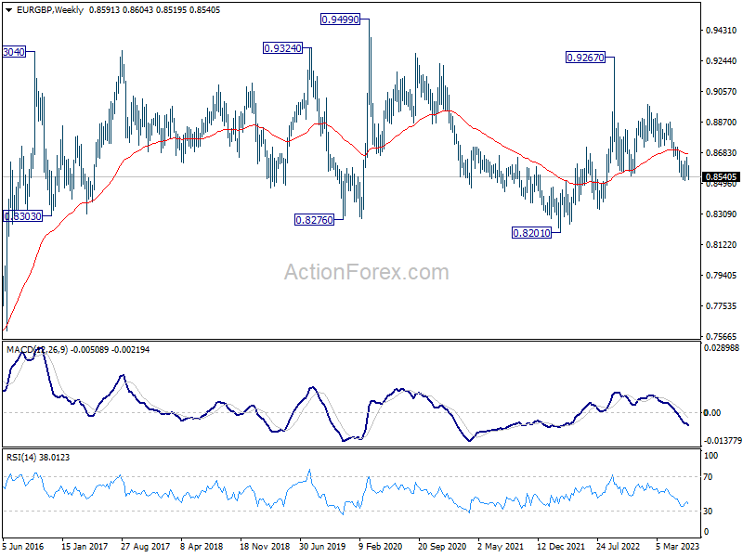The image size is (743, 557).
Task: Click the 5 Mar 2023 date label
Action: click(678, 546)
